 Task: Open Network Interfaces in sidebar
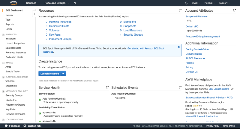tap(15, 114)
